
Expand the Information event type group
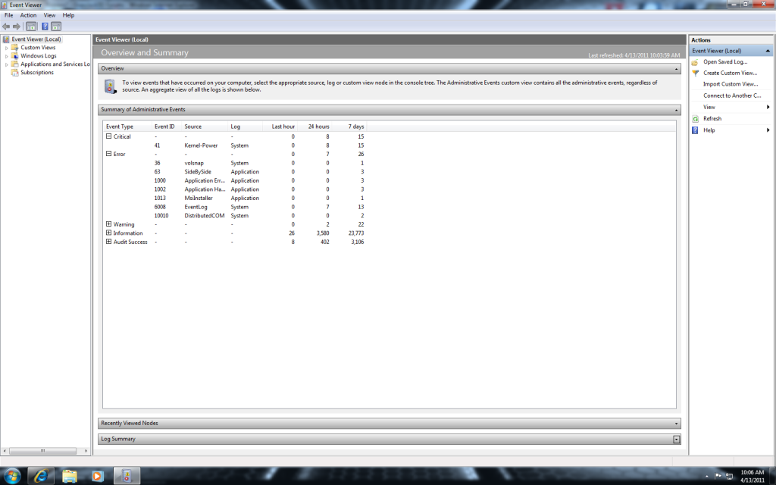pyautogui.click(x=108, y=233)
